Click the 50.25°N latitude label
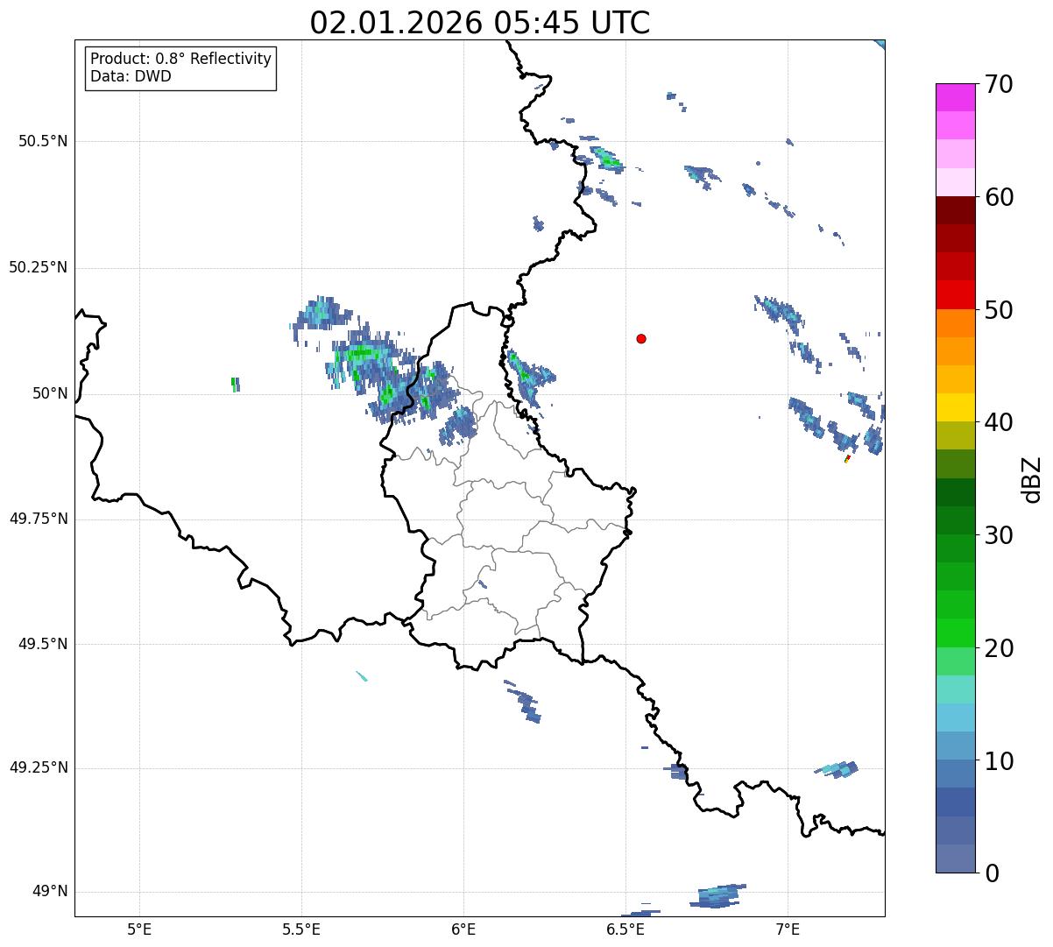Viewport: 1053px width, 947px height. coord(38,267)
